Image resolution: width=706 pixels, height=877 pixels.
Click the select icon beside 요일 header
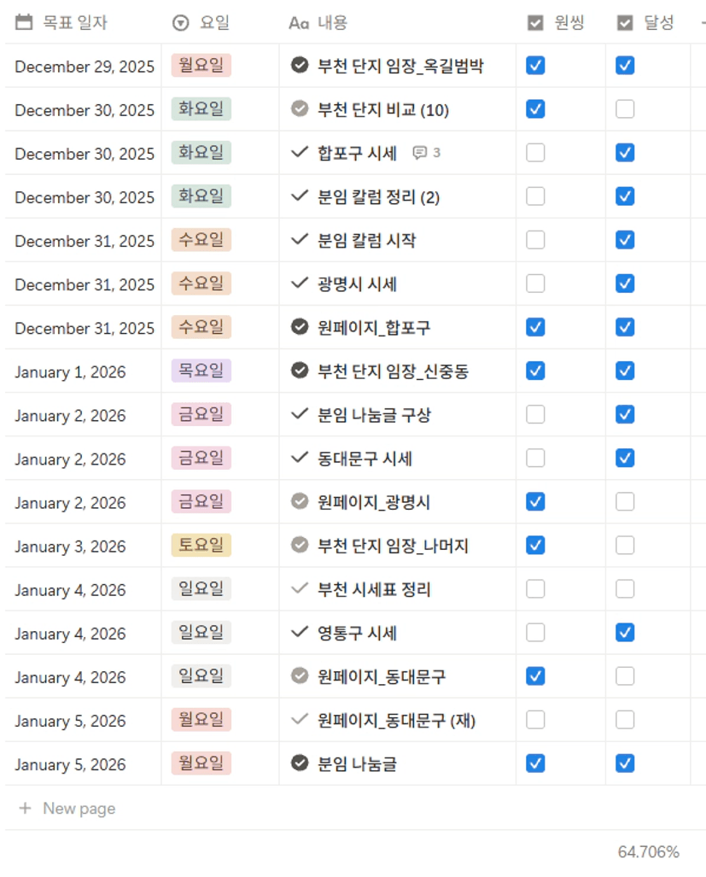tap(180, 23)
